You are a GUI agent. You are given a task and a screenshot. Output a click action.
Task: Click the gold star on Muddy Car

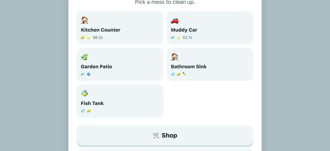[x=179, y=37]
